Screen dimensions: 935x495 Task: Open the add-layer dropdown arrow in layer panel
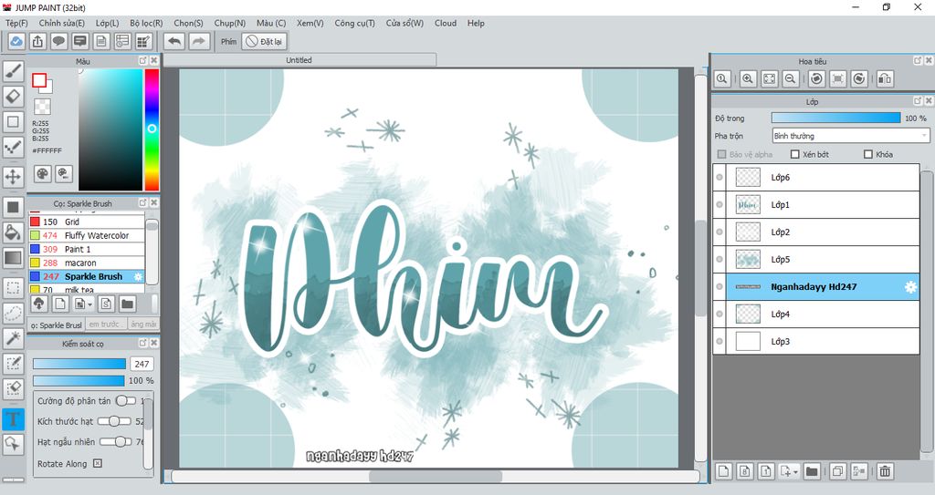coord(796,472)
